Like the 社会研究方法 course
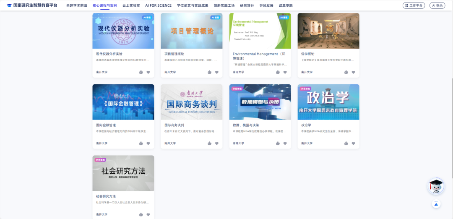 [x=141, y=214]
